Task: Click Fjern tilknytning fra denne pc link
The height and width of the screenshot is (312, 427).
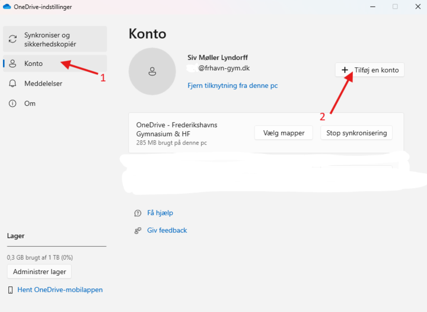Action: (232, 86)
